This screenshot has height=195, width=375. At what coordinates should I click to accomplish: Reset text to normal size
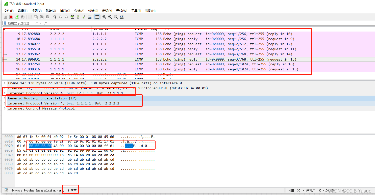[x=116, y=17]
